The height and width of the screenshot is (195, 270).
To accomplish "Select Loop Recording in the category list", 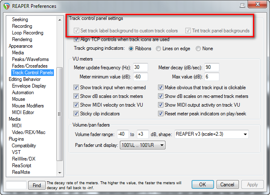I will pyautogui.click(x=27, y=33).
